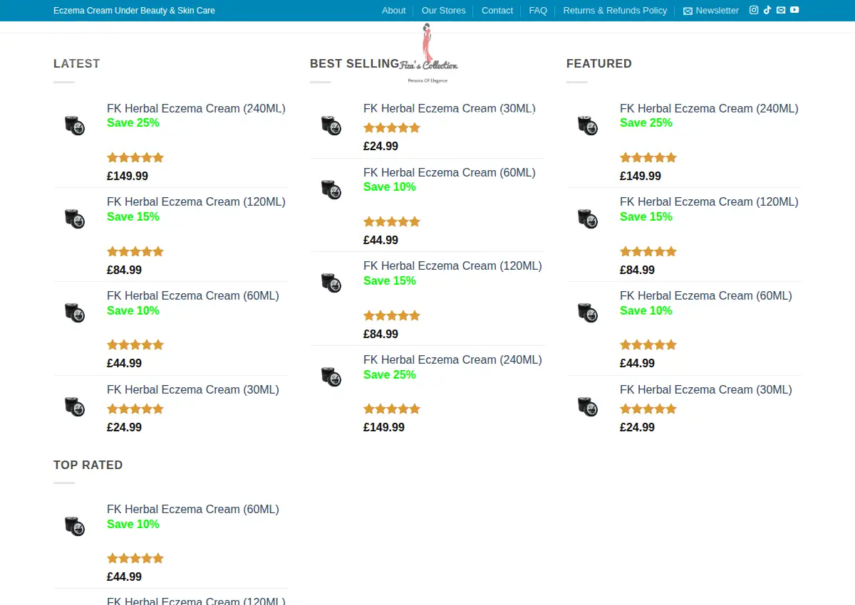Open Featured Eczema Cream (120ML) link
855x605 pixels.
click(x=709, y=202)
